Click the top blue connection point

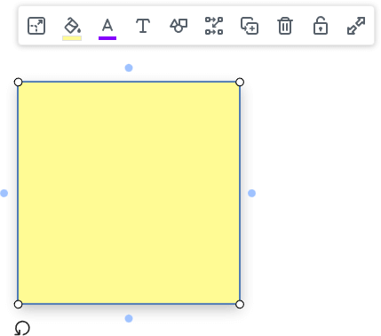[x=129, y=68]
